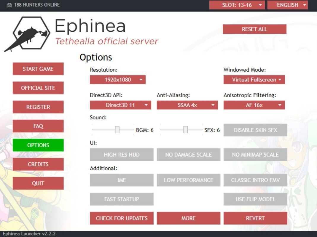Screen dimensions: 317x237
Task: Open the slot 13-16 dropdown
Action: coord(237,5)
